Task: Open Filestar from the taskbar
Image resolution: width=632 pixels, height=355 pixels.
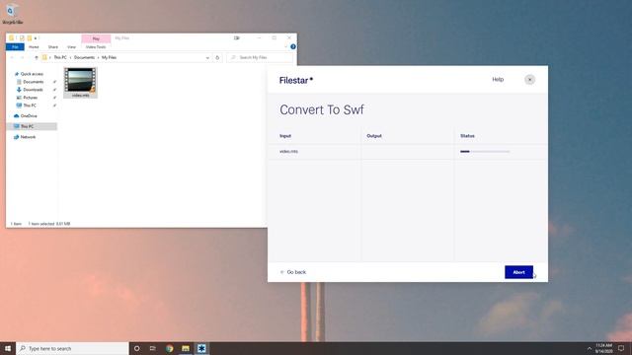Action: coord(201,348)
